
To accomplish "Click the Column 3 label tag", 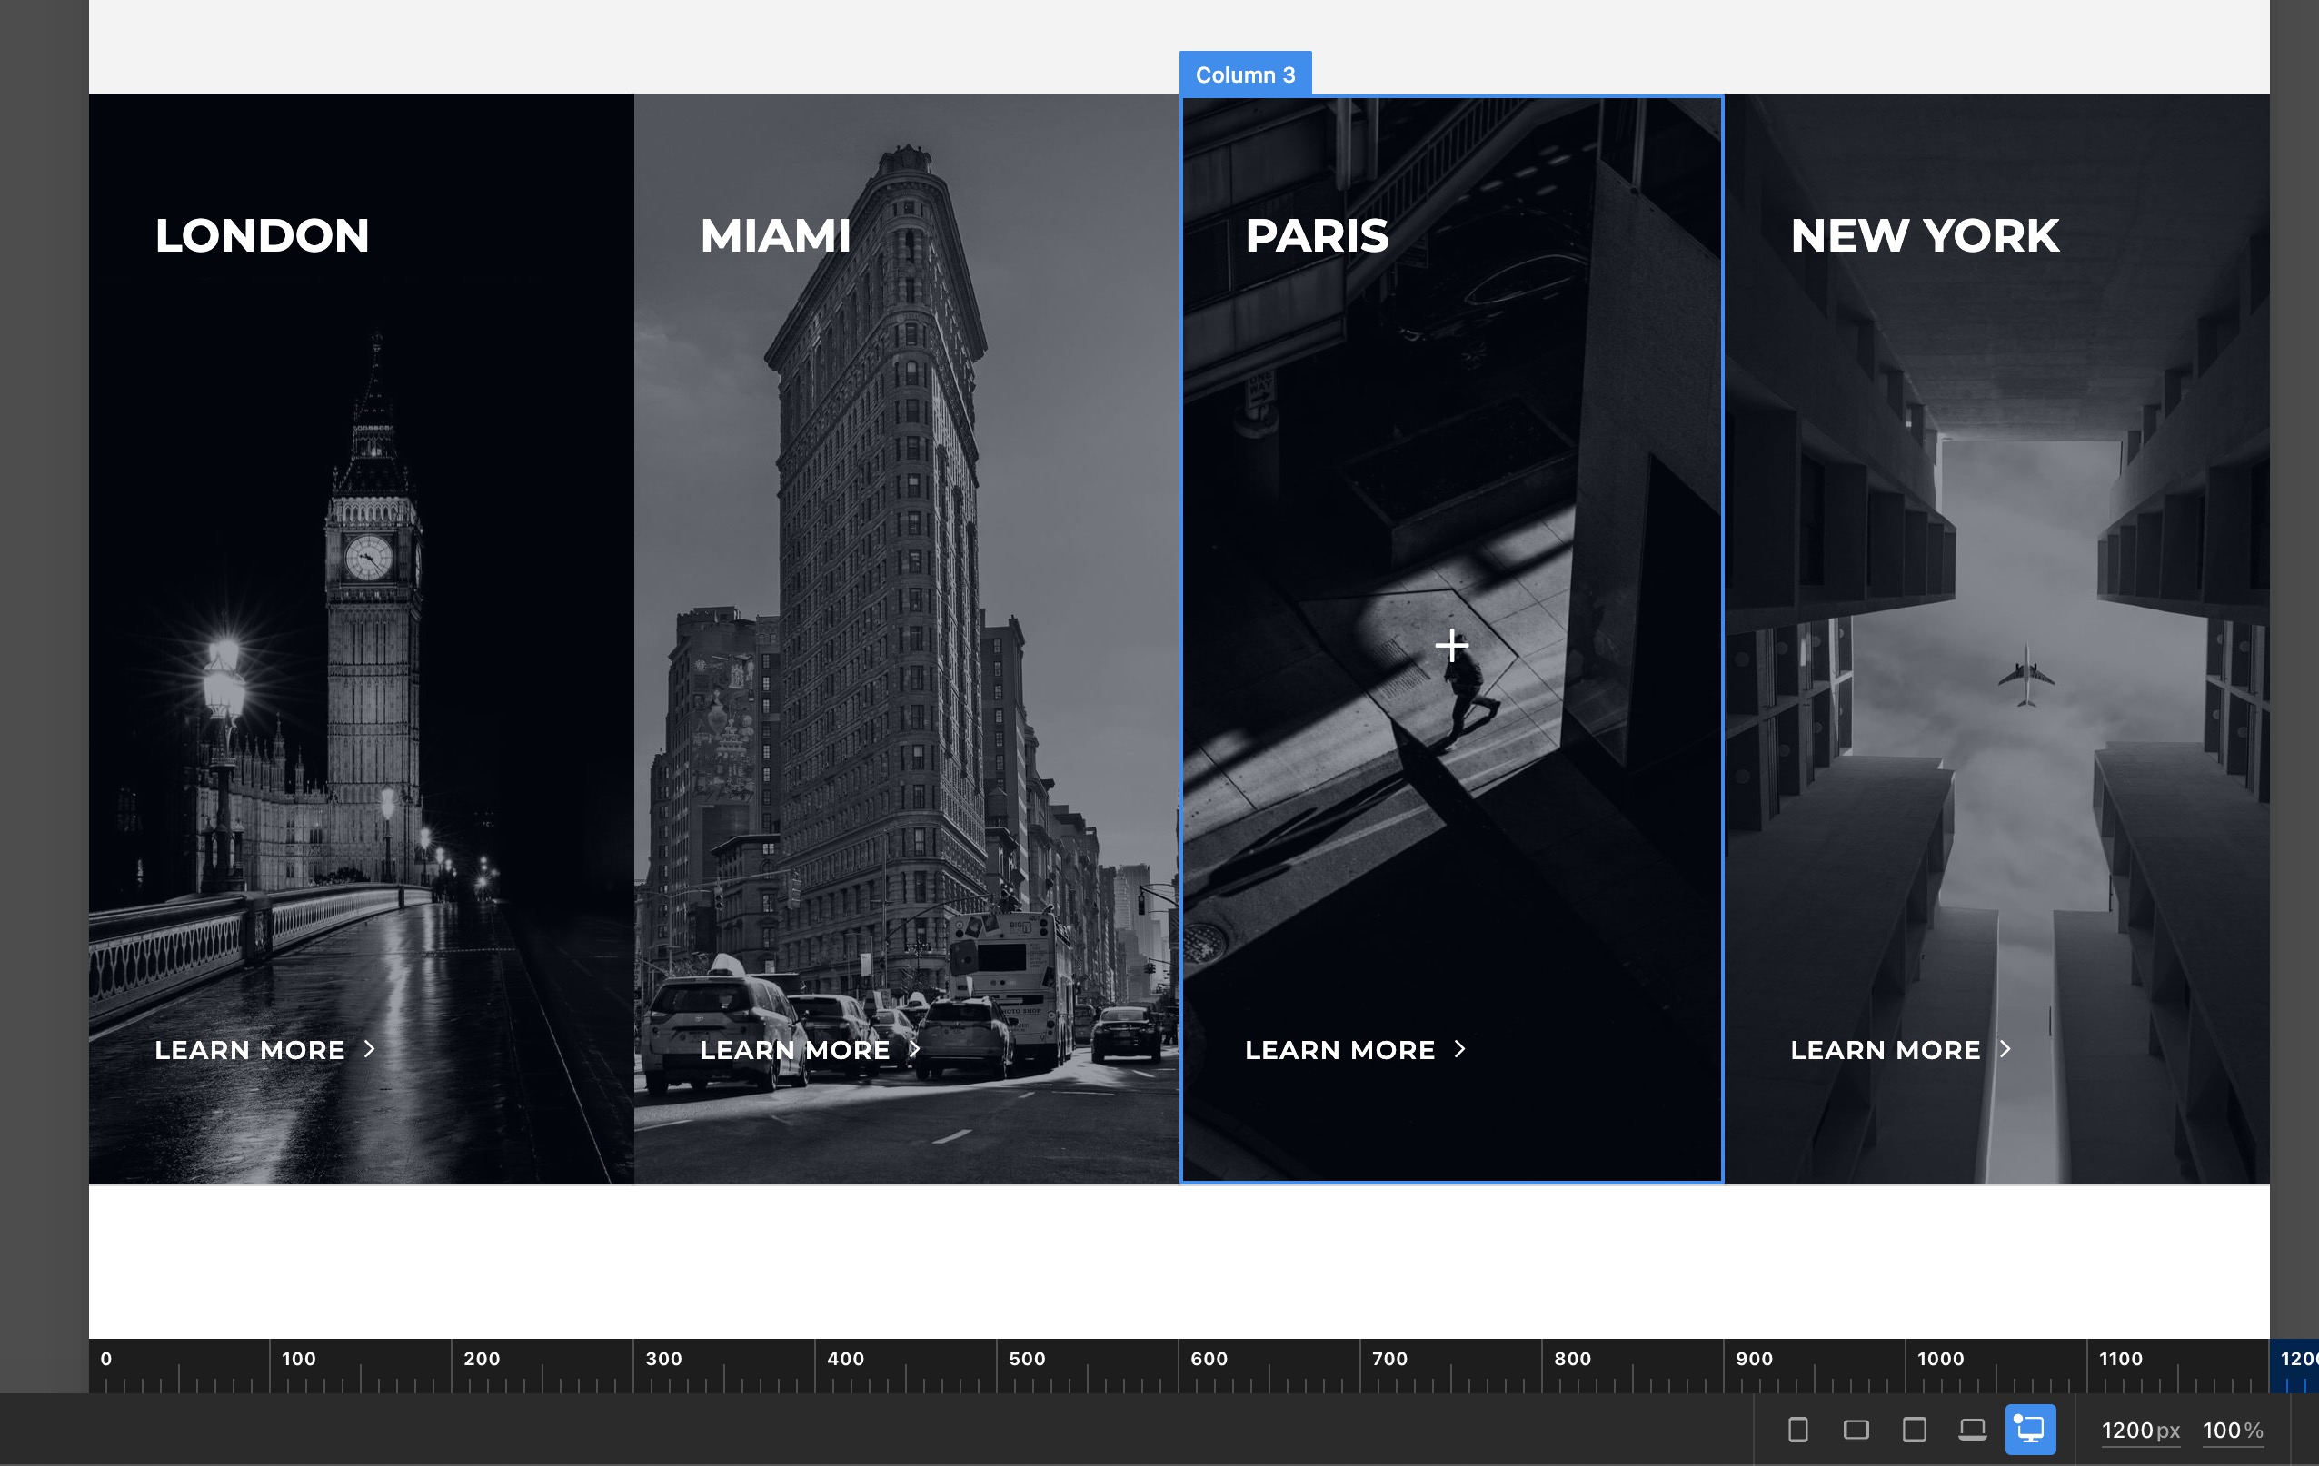I will click(1244, 74).
